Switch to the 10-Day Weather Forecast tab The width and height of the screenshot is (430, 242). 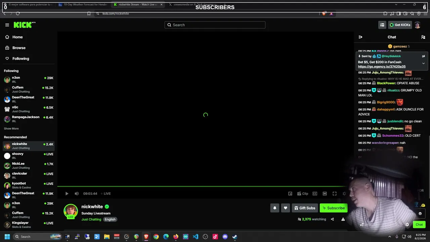click(83, 5)
